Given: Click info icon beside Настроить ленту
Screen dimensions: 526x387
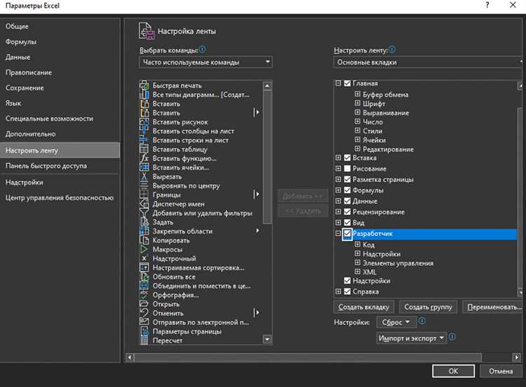Looking at the screenshot, I should click(x=392, y=49).
